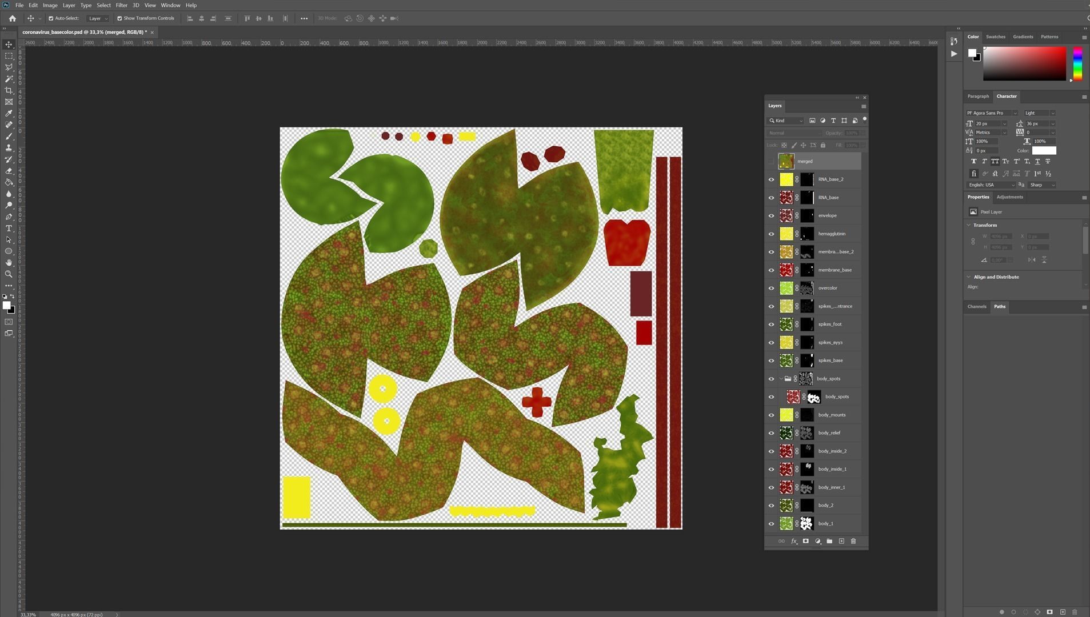Select the Blur tool
The image size is (1090, 617).
pyautogui.click(x=9, y=194)
